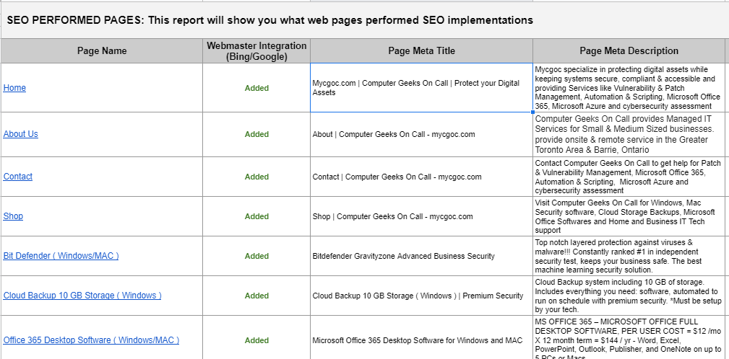Viewport: 729px width, 359px height.
Task: Open Cloud Backup 10 GB Storage link
Action: 82,296
